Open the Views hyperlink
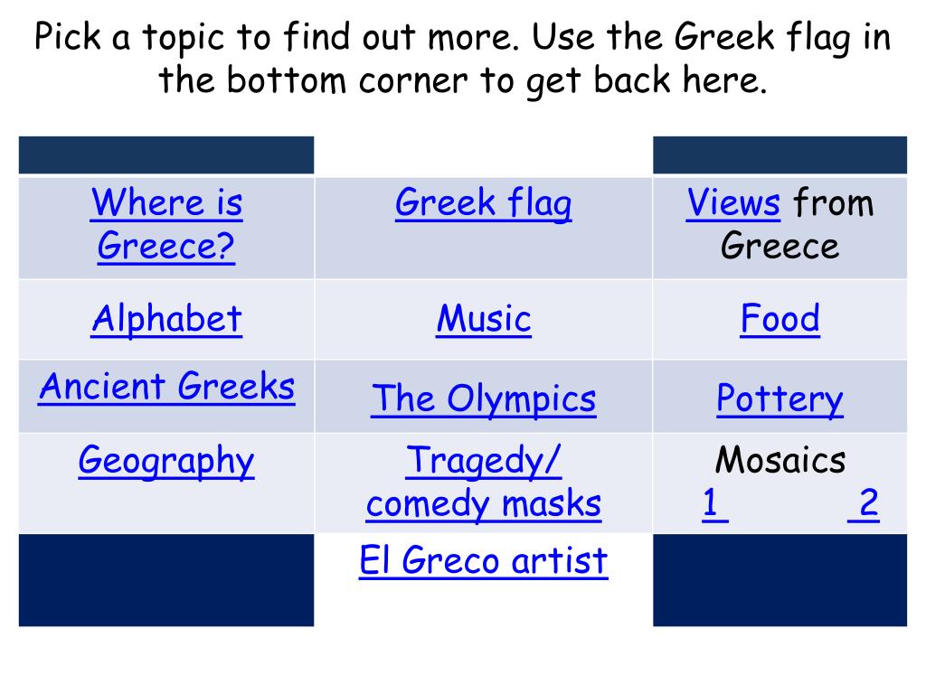 point(732,202)
